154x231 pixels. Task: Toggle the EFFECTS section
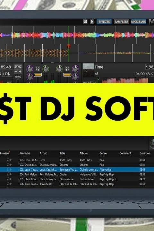104,22
